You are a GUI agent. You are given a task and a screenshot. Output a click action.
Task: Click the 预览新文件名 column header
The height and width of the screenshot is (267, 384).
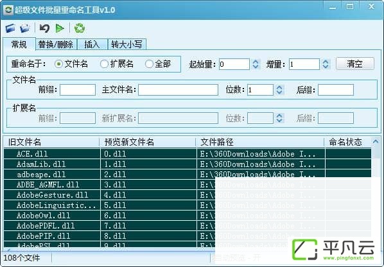point(148,142)
